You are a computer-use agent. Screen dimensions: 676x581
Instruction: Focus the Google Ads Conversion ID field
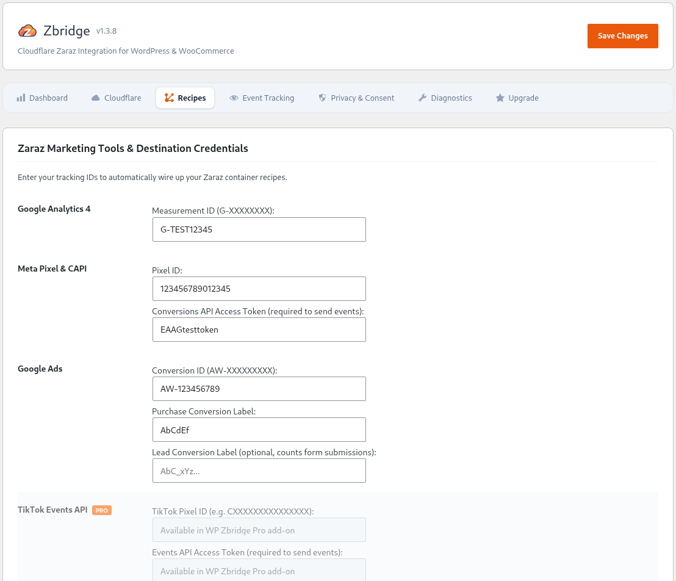coord(259,389)
